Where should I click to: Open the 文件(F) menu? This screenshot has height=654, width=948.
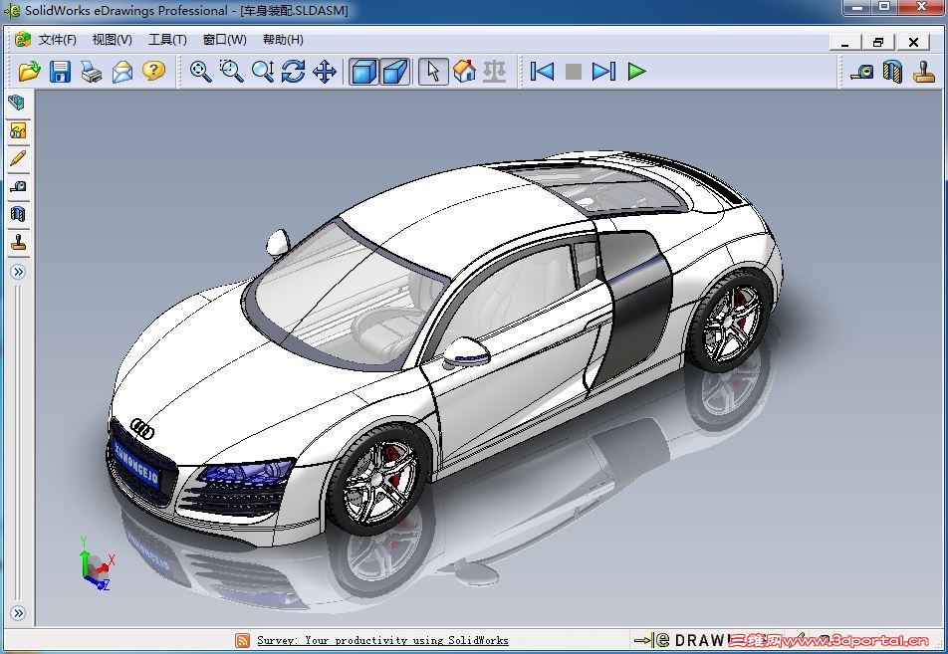(57, 40)
